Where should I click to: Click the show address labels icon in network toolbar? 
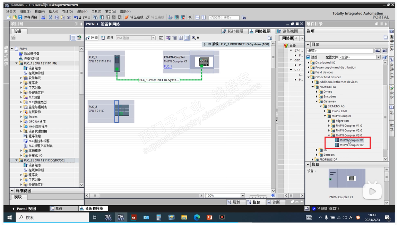168,38
